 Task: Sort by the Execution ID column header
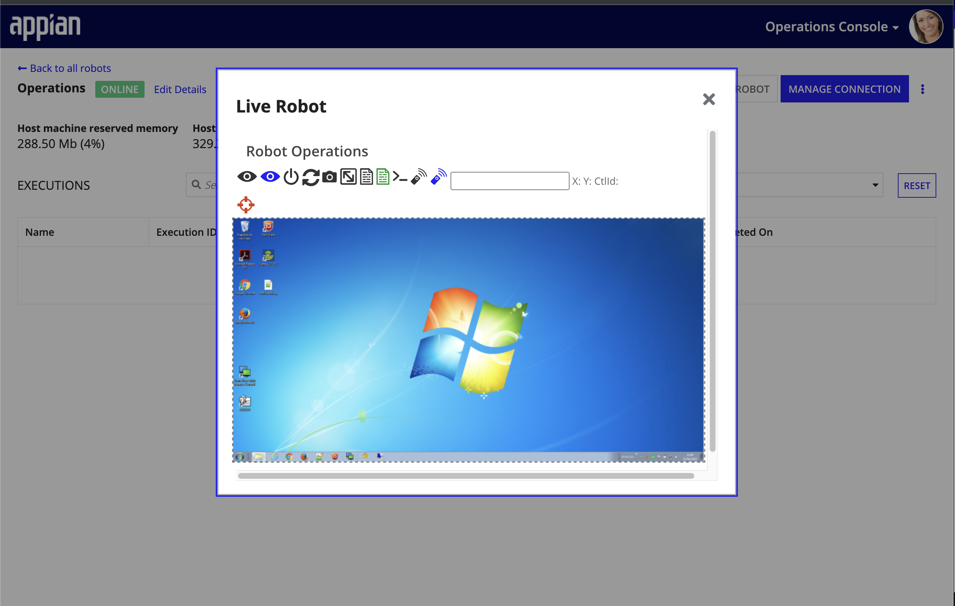click(186, 232)
